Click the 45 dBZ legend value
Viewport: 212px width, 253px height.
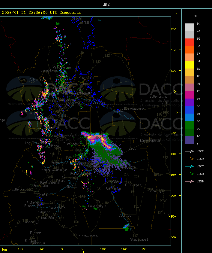pyautogui.click(x=198, y=84)
